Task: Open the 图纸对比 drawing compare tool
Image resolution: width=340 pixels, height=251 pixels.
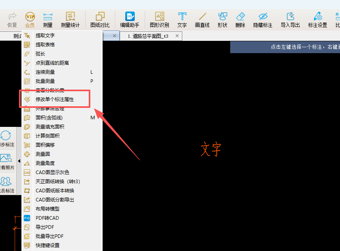Action: pos(100,20)
